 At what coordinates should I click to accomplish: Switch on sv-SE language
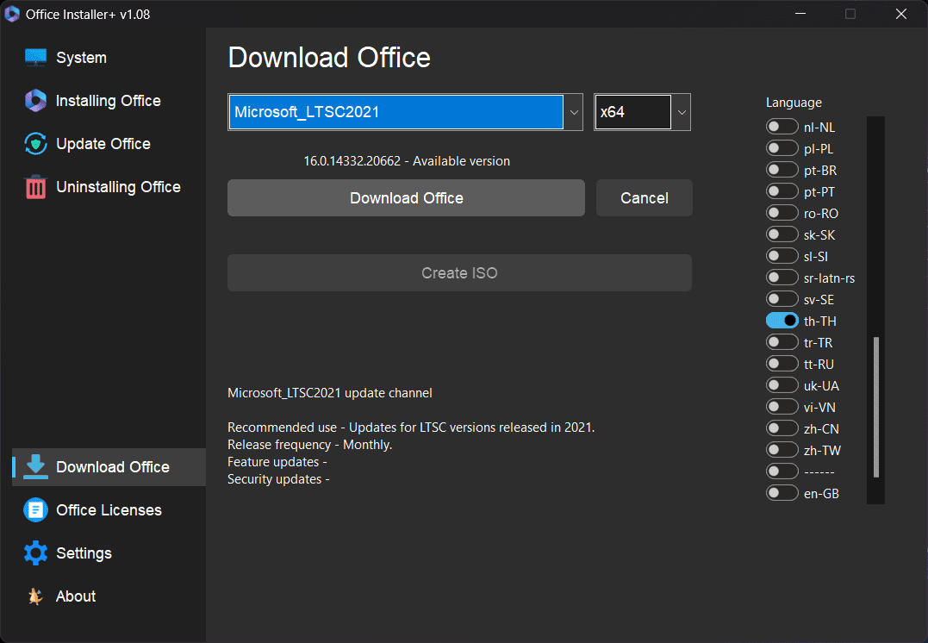point(782,299)
